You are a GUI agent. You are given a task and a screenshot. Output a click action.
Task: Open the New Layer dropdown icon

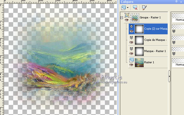tap(124, 8)
